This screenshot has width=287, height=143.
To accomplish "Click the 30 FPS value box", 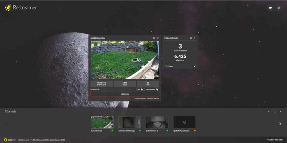I will (x=148, y=84).
